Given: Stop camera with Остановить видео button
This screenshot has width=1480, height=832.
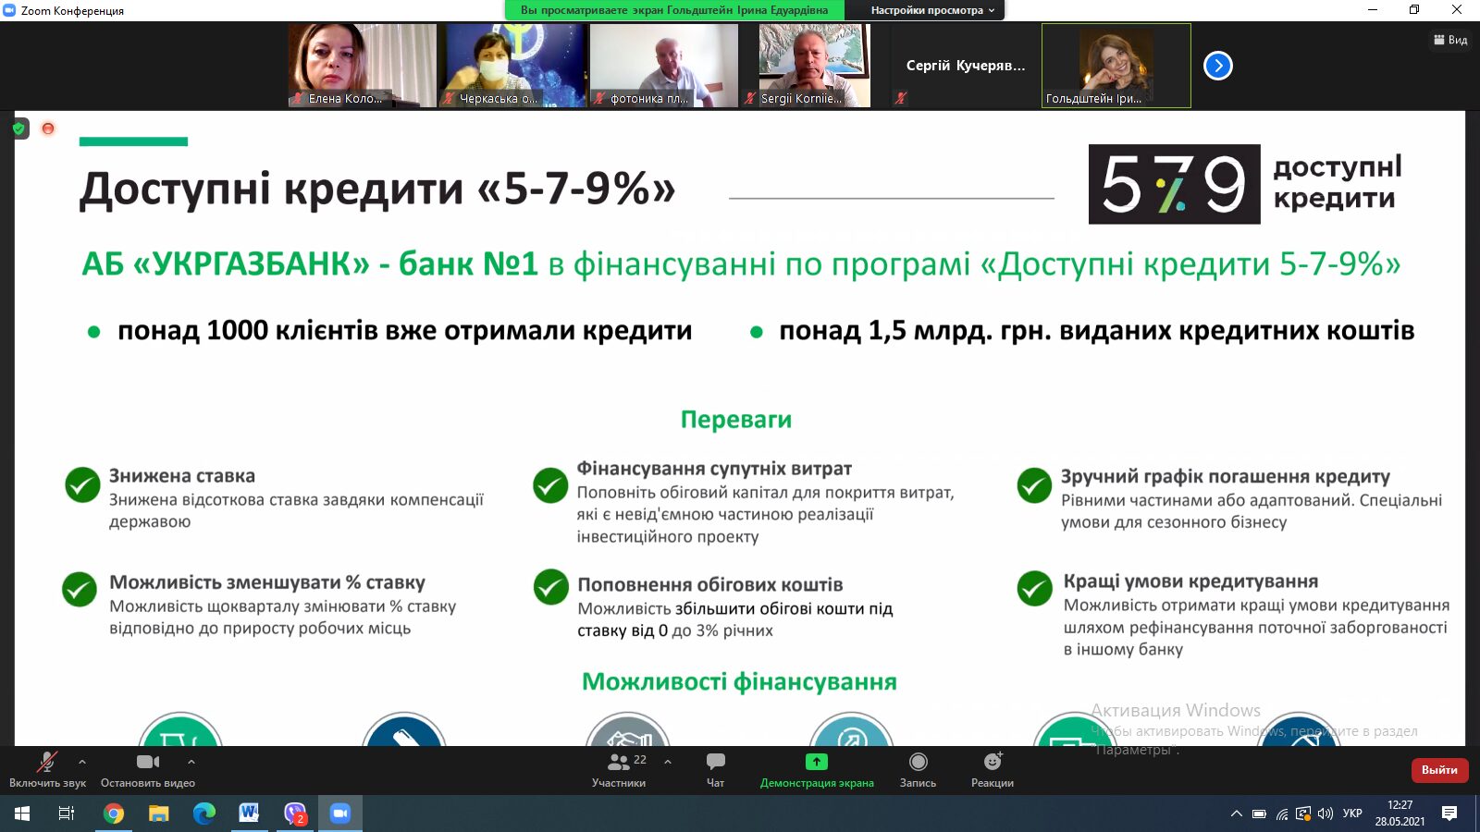Looking at the screenshot, I should [x=148, y=770].
